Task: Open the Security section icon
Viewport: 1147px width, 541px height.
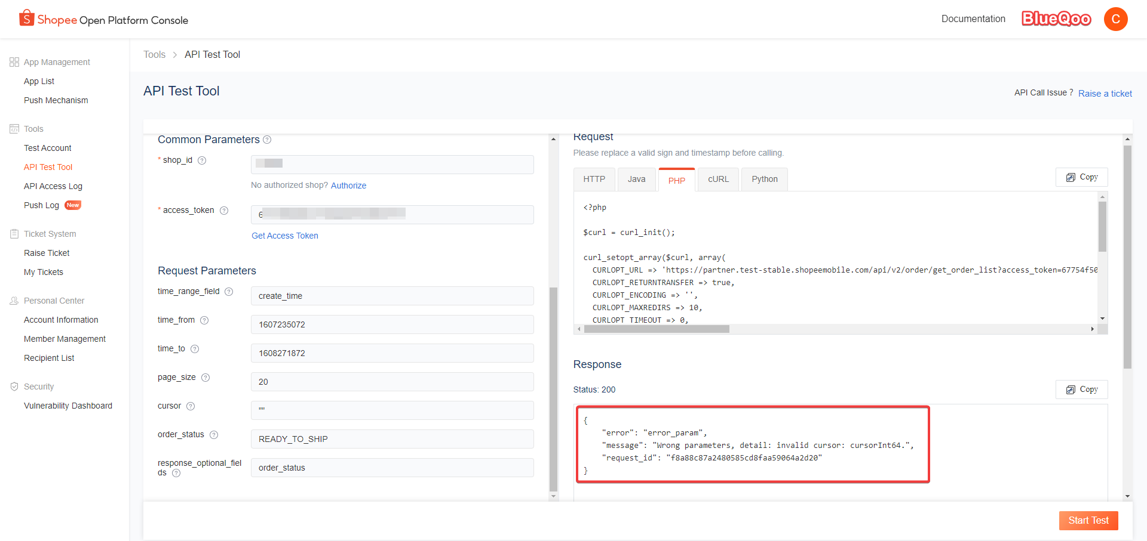Action: (14, 386)
